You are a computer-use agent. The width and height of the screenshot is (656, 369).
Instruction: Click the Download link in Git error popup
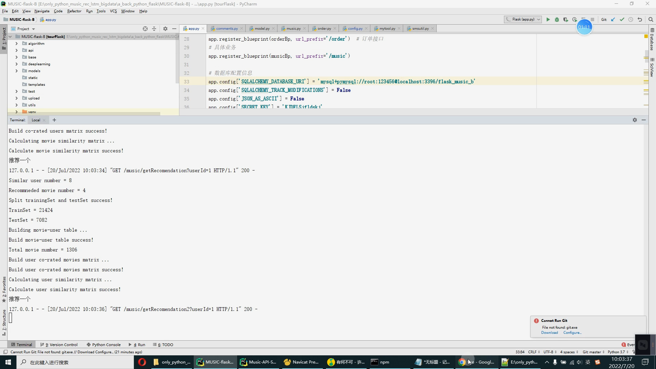[550, 332]
